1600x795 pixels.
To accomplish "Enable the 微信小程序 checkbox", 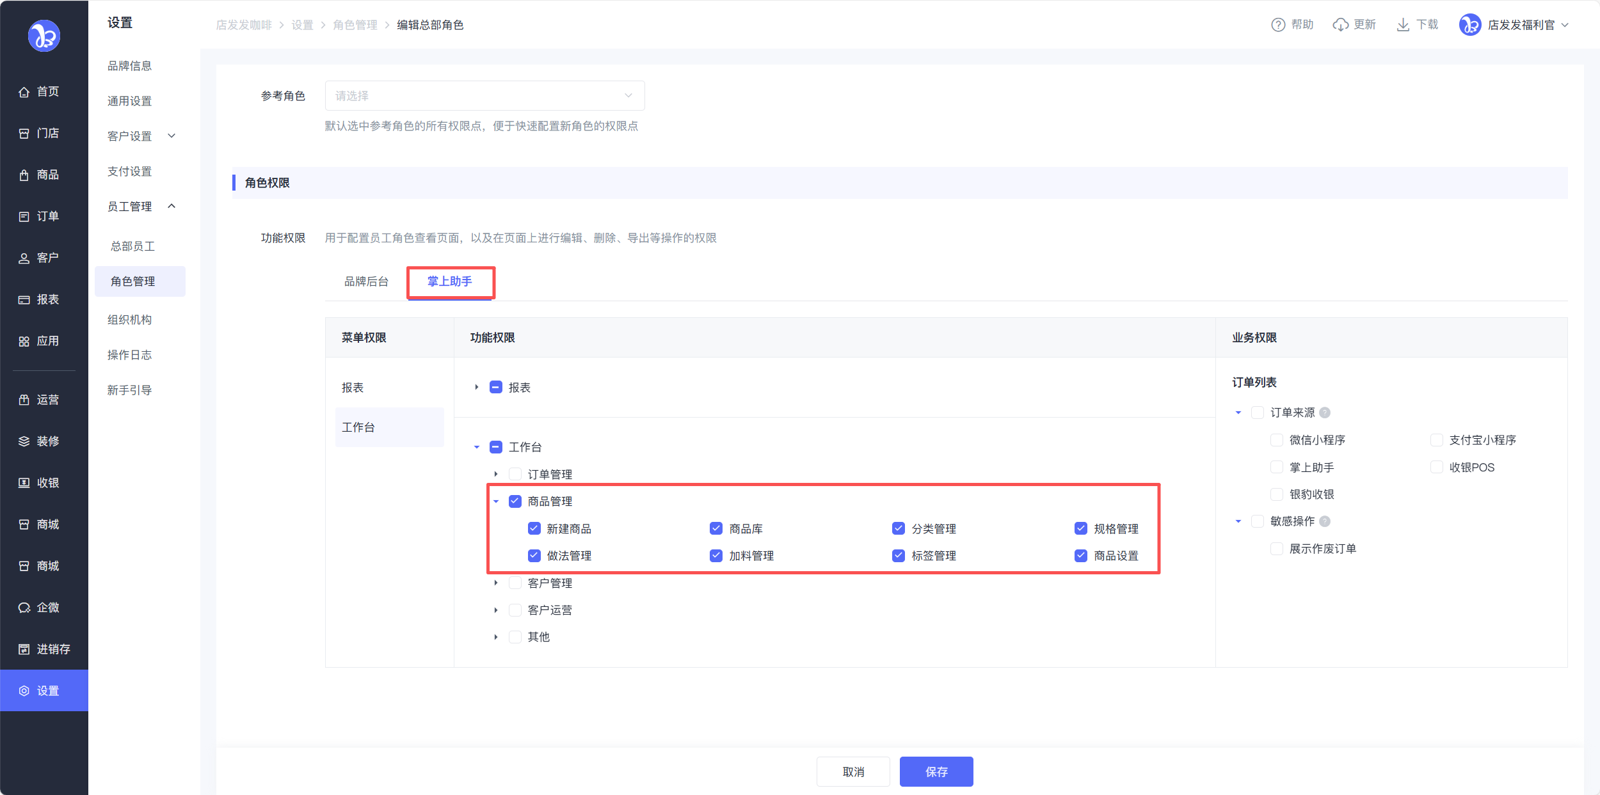I will coord(1277,440).
